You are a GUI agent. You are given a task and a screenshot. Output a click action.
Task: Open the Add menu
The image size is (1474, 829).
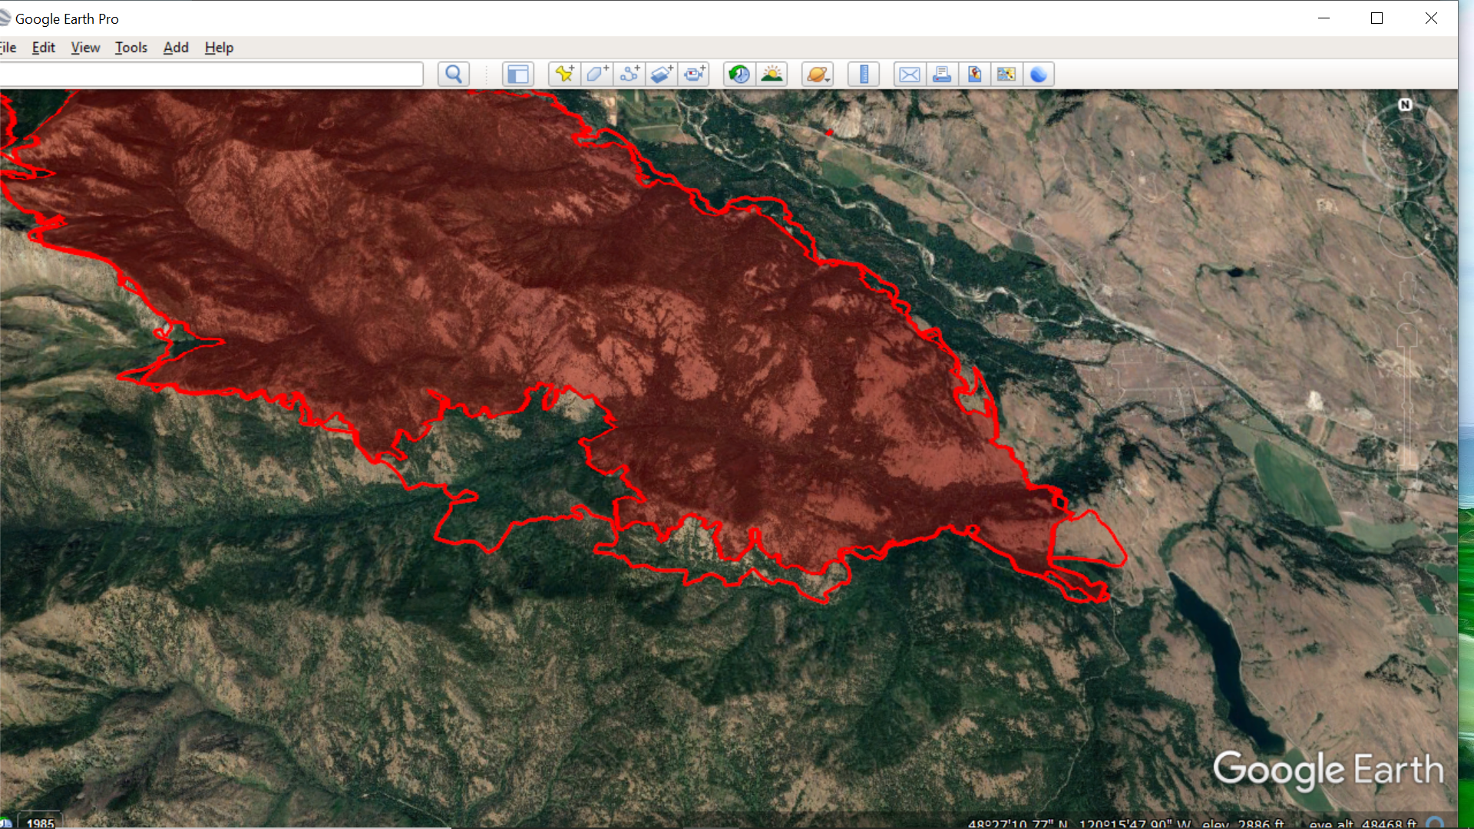[176, 48]
